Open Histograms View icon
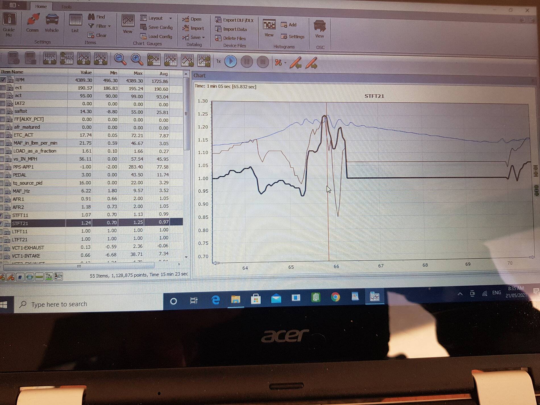 (269, 28)
